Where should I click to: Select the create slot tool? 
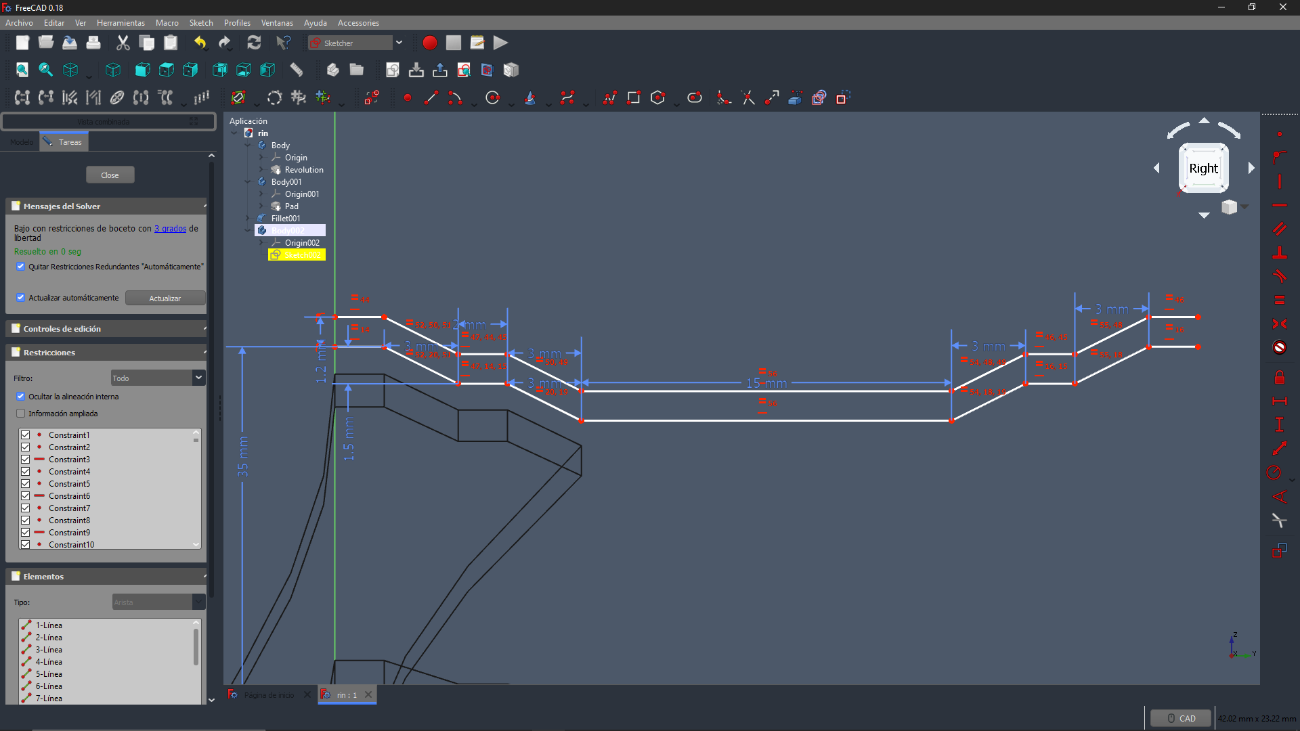pyautogui.click(x=694, y=97)
